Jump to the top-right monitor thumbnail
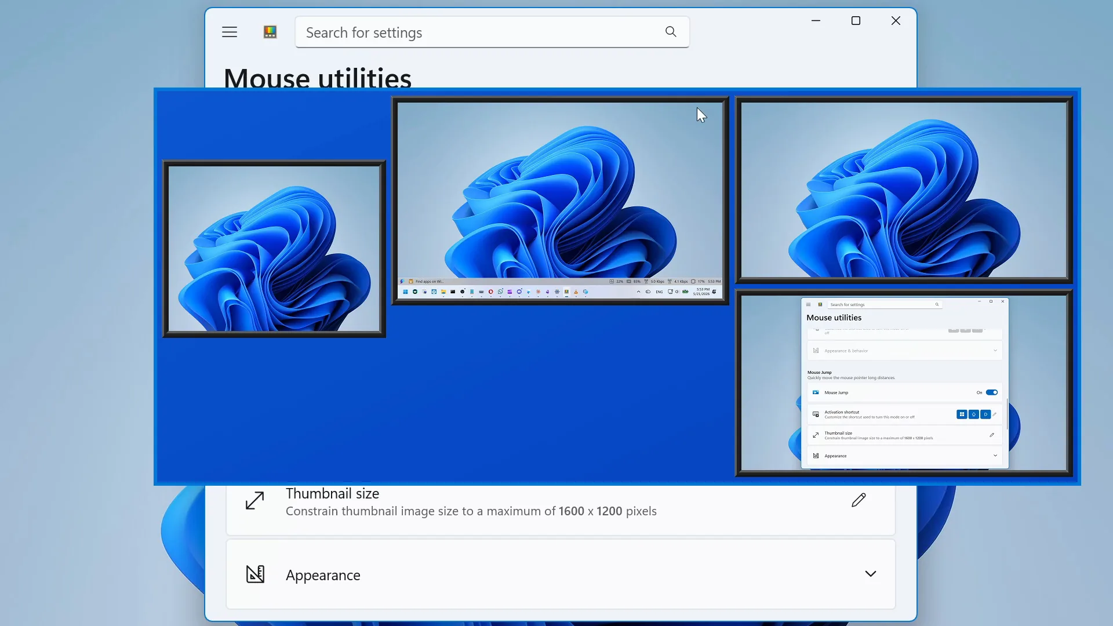The image size is (1113, 626). 904,190
